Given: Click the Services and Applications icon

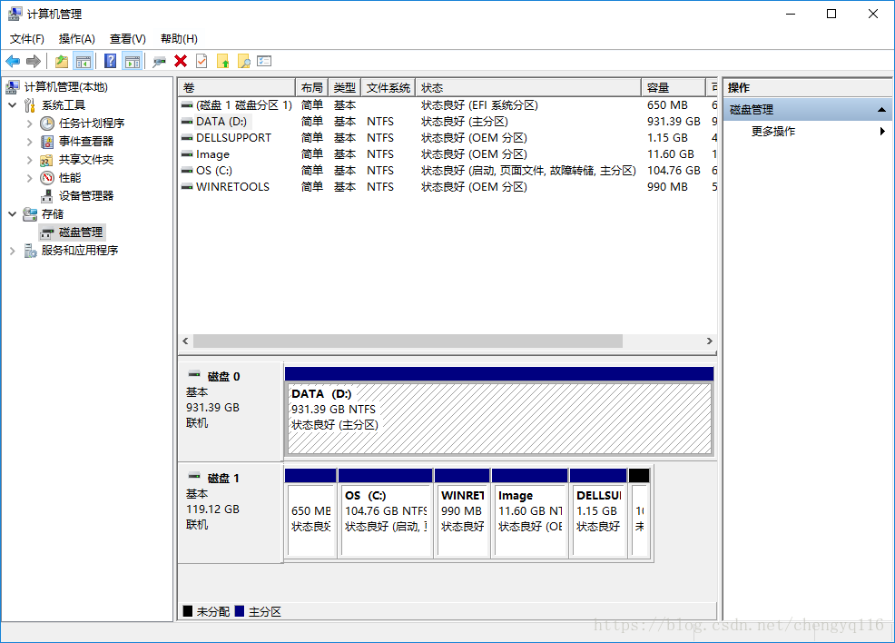Looking at the screenshot, I should pyautogui.click(x=30, y=251).
